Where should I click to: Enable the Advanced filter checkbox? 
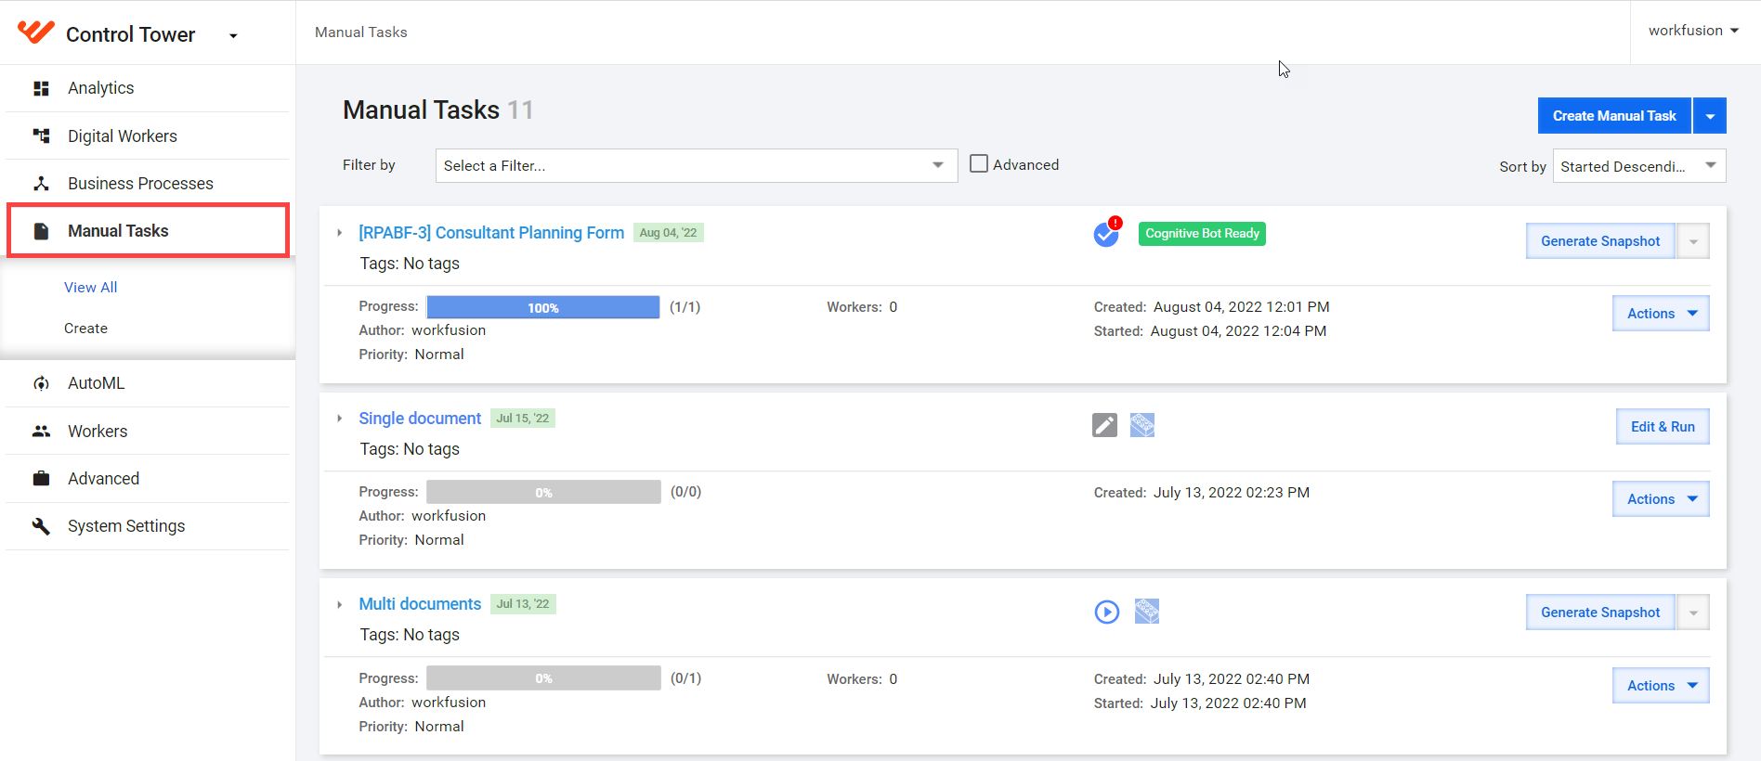(x=979, y=163)
